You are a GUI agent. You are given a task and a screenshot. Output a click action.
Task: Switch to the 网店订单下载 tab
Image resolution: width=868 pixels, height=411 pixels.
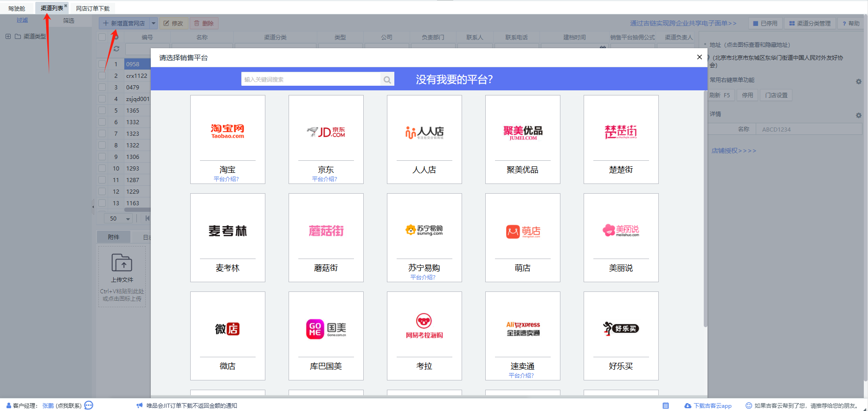click(x=93, y=8)
